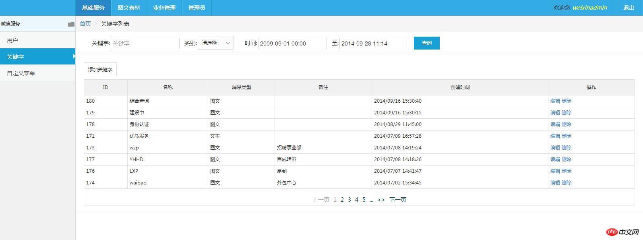Click 下一页 next page link
Viewport: 643px width, 240px height.
[398, 200]
